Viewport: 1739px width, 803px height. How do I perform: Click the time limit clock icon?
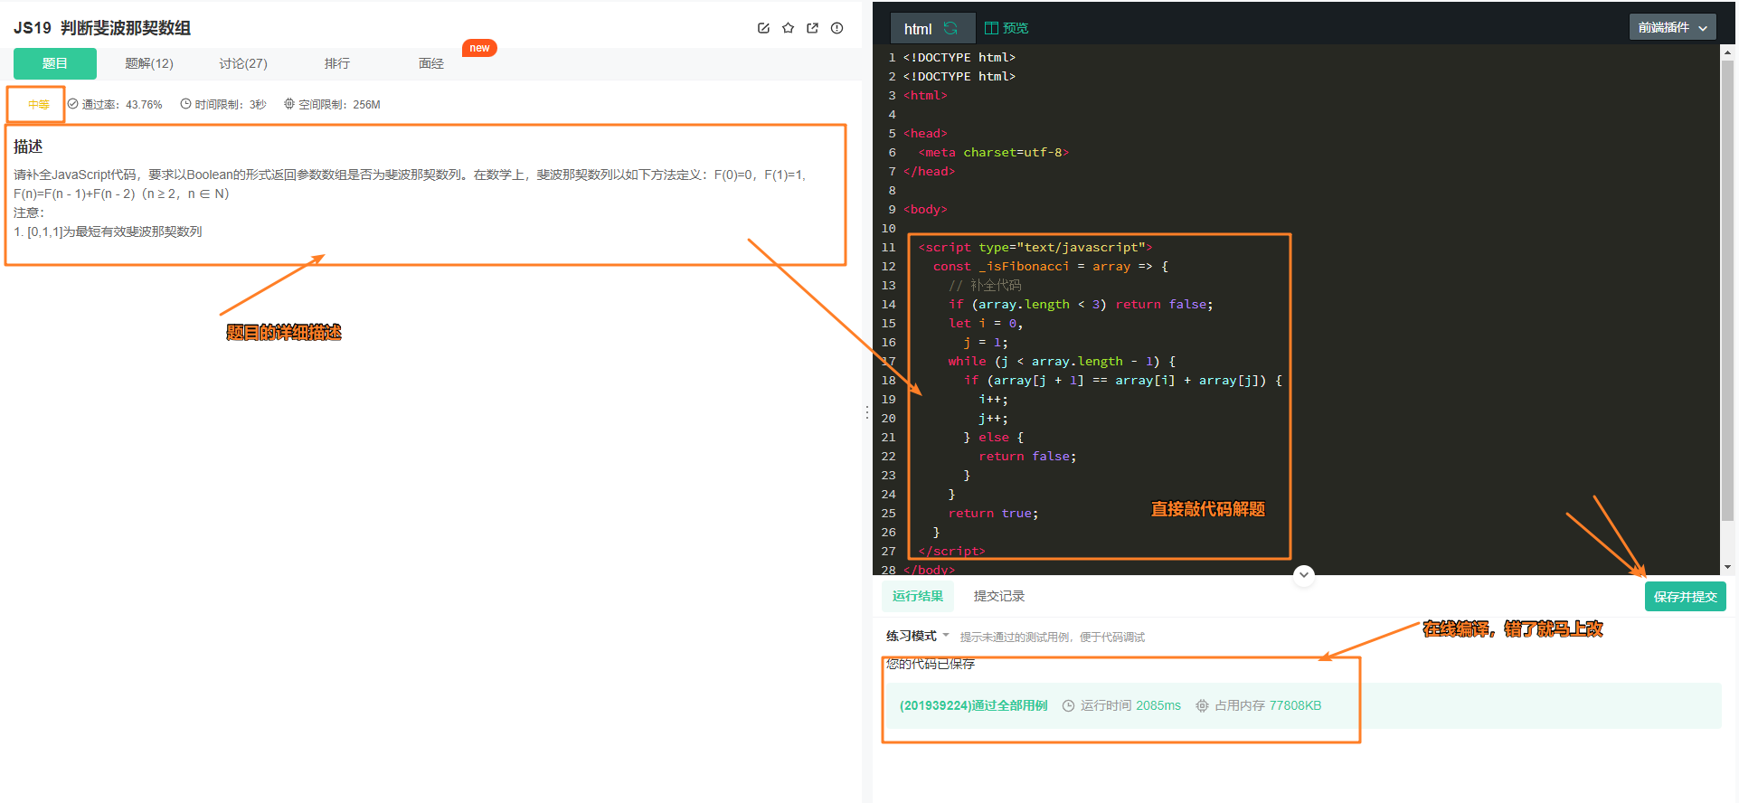[185, 104]
